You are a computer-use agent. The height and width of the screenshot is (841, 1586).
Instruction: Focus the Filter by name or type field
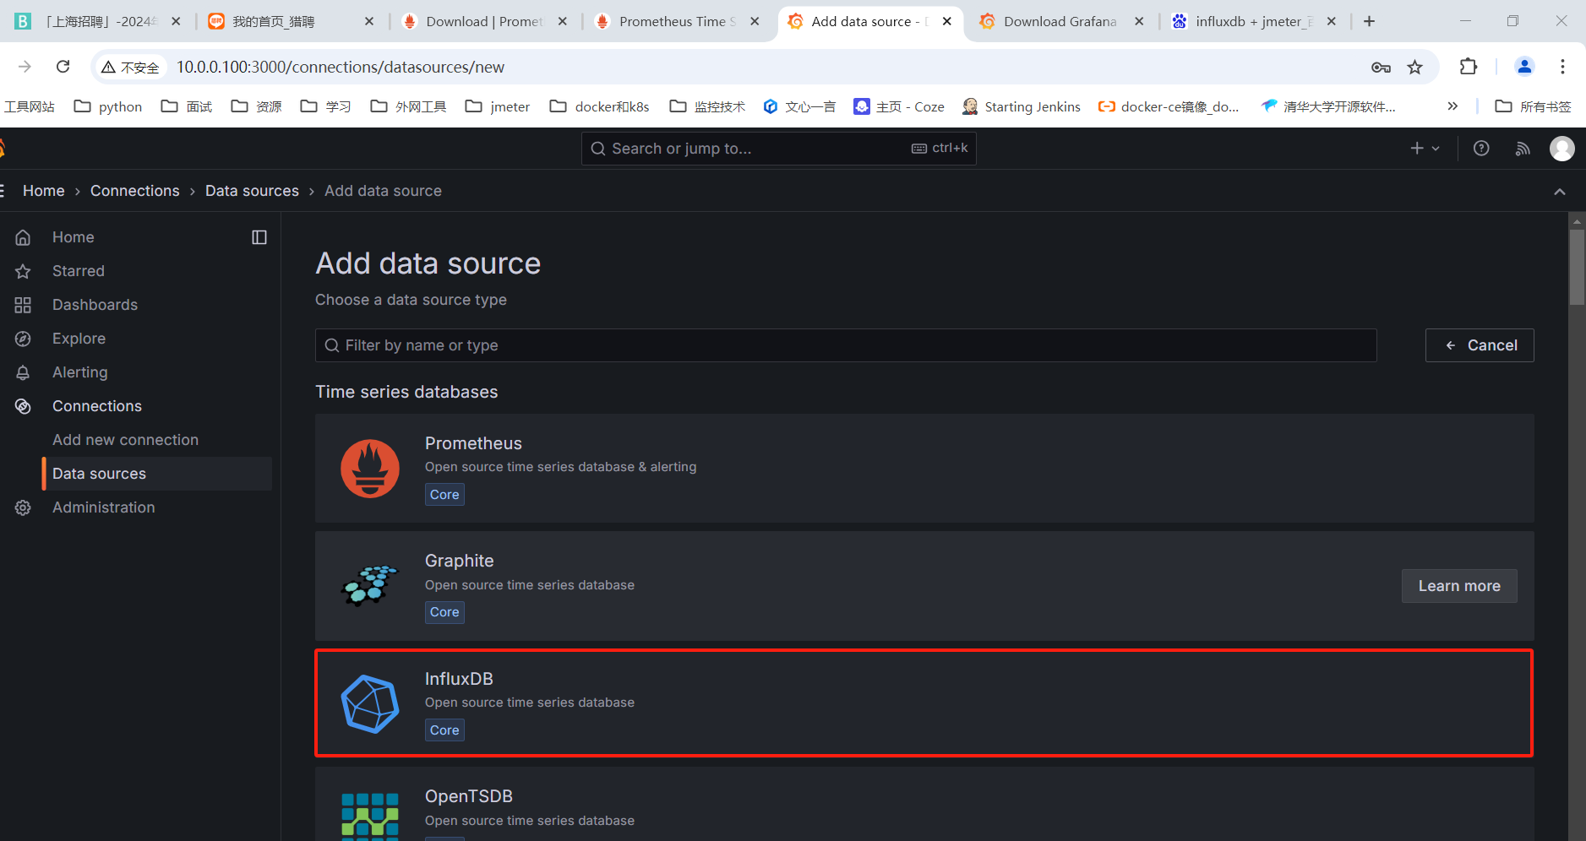click(x=845, y=345)
